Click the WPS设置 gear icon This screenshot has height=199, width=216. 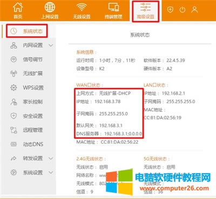13,88
